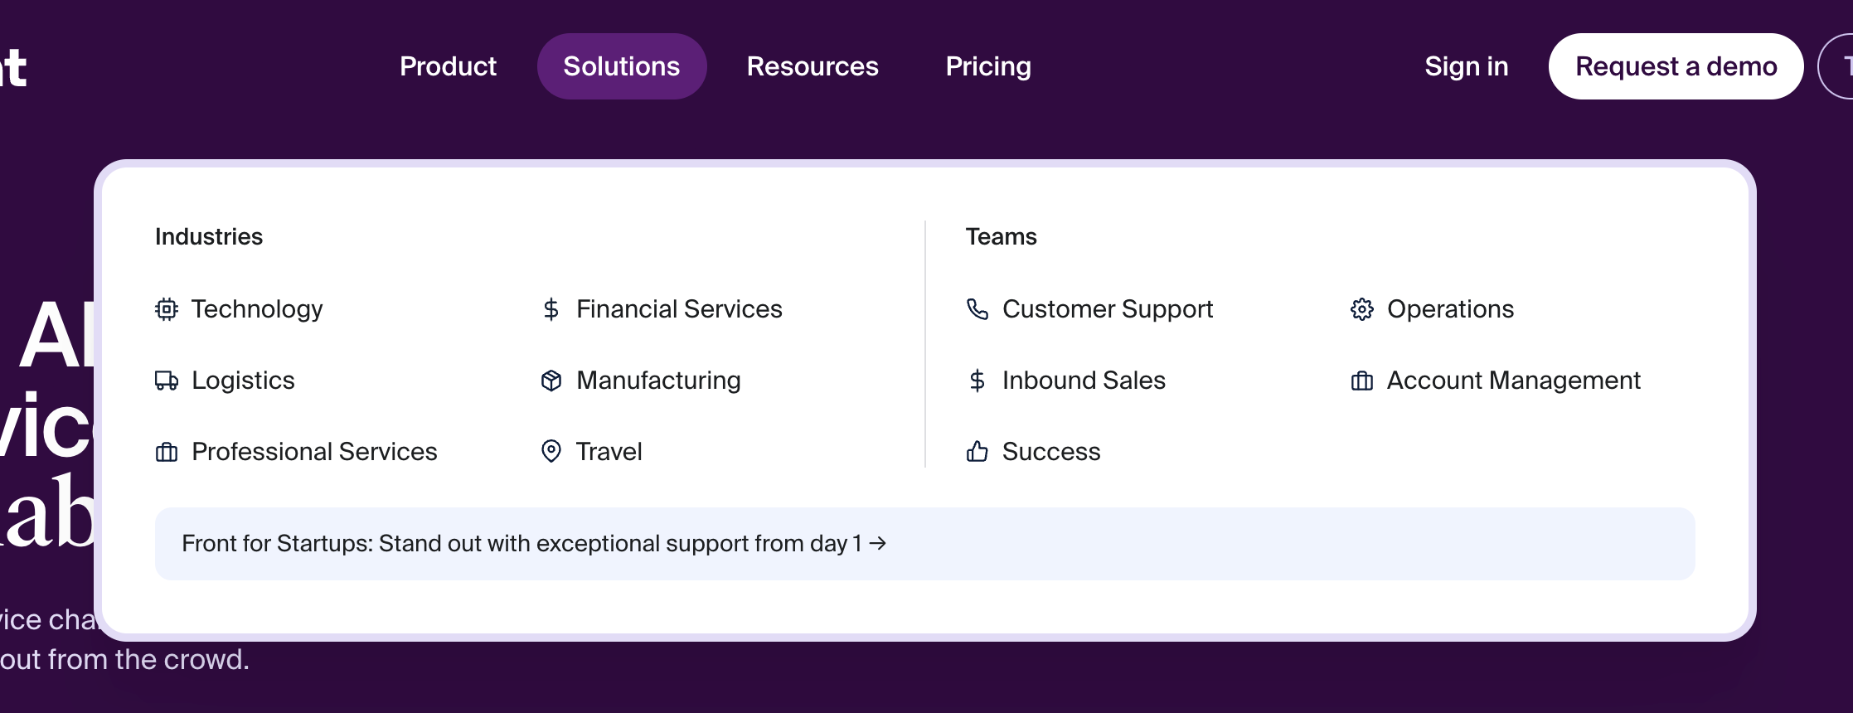This screenshot has width=1853, height=713.
Task: Click the thumbs-up icon beside Success
Action: 977,452
